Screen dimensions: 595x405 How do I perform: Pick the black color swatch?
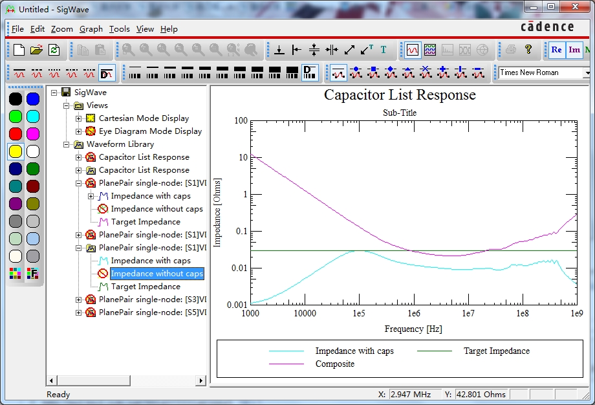[16, 99]
